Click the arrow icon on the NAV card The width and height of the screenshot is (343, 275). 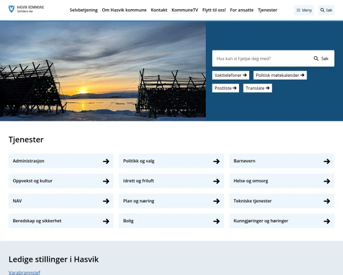click(106, 201)
